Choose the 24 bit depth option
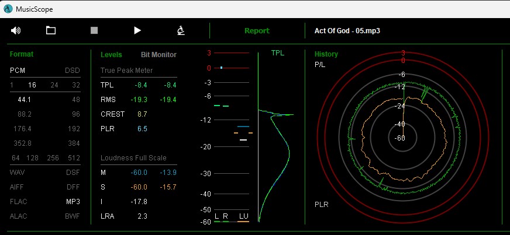510x235 pixels. pyautogui.click(x=54, y=85)
